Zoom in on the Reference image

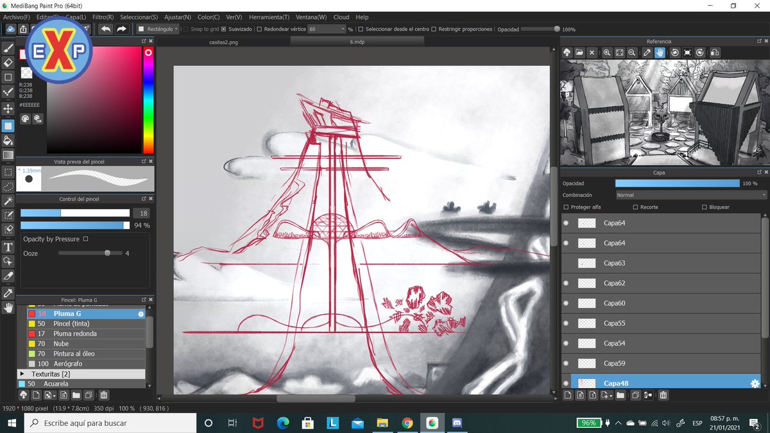607,53
